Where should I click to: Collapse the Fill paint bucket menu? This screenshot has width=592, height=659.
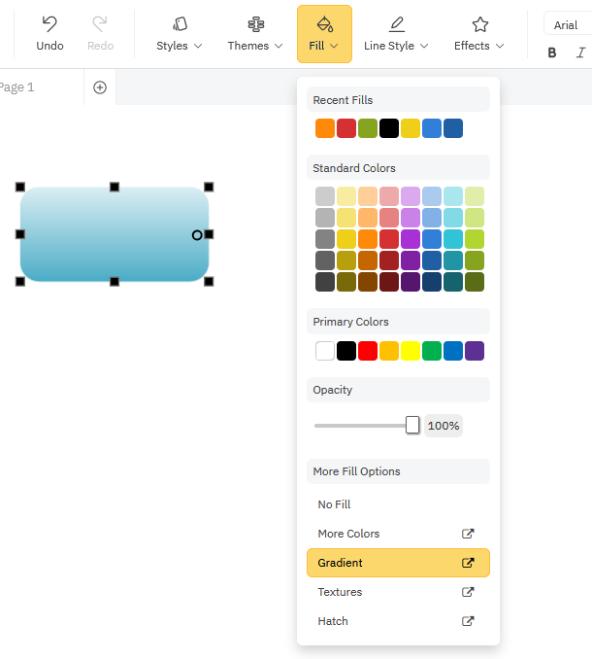[324, 34]
